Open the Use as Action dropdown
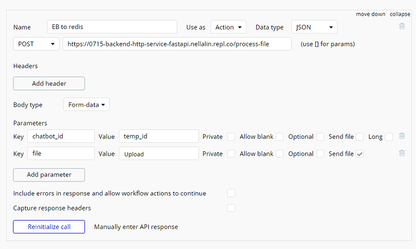416x249 pixels. point(228,27)
